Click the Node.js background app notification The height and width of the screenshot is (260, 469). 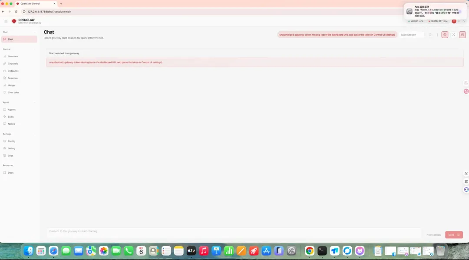click(x=435, y=11)
